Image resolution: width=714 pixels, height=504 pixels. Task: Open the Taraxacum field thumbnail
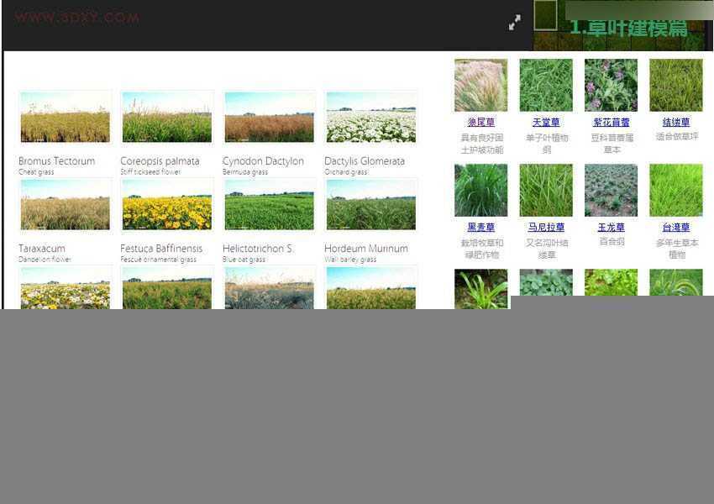click(66, 204)
